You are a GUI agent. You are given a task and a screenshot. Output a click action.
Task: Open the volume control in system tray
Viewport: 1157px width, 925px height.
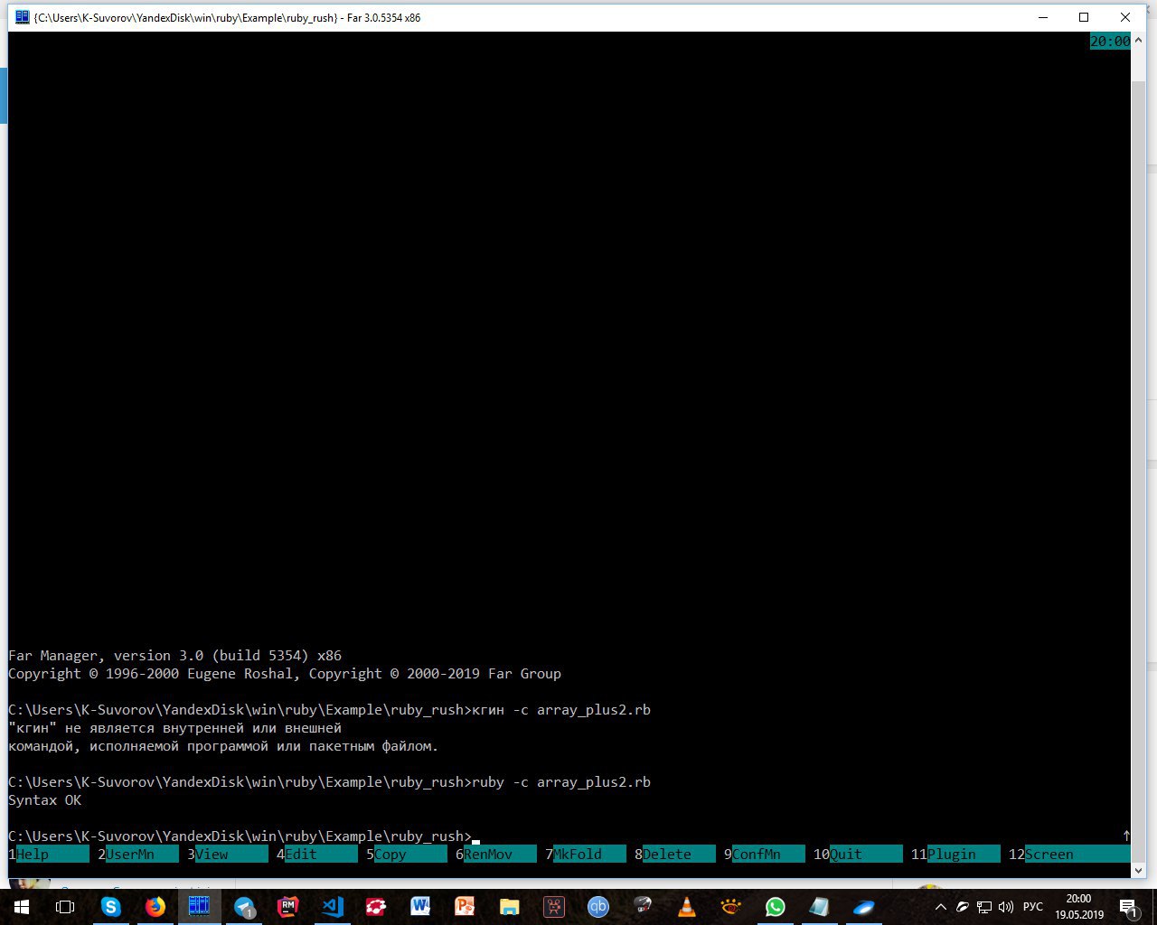pyautogui.click(x=1006, y=907)
